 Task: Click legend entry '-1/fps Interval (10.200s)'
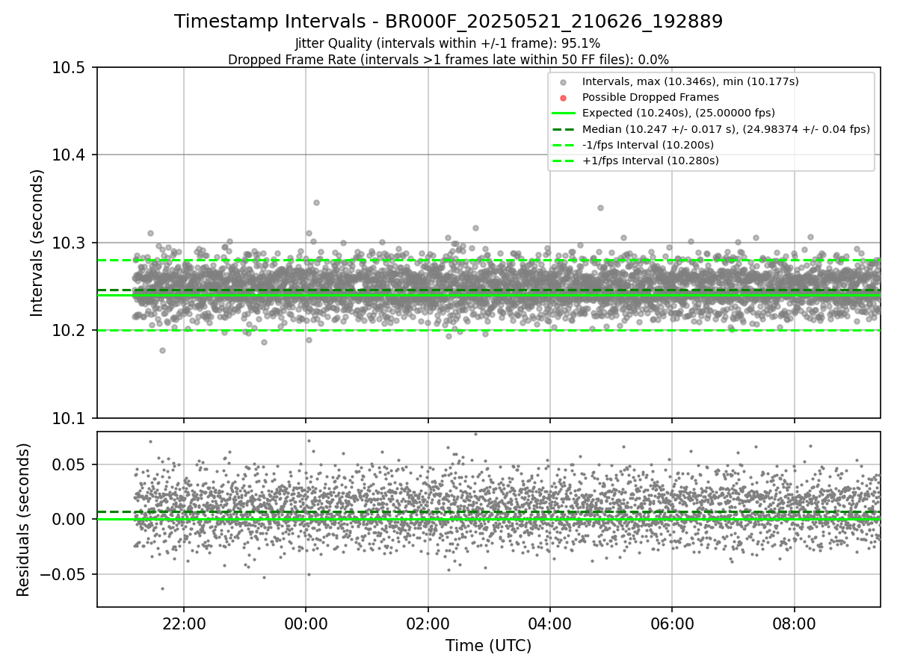tap(648, 145)
